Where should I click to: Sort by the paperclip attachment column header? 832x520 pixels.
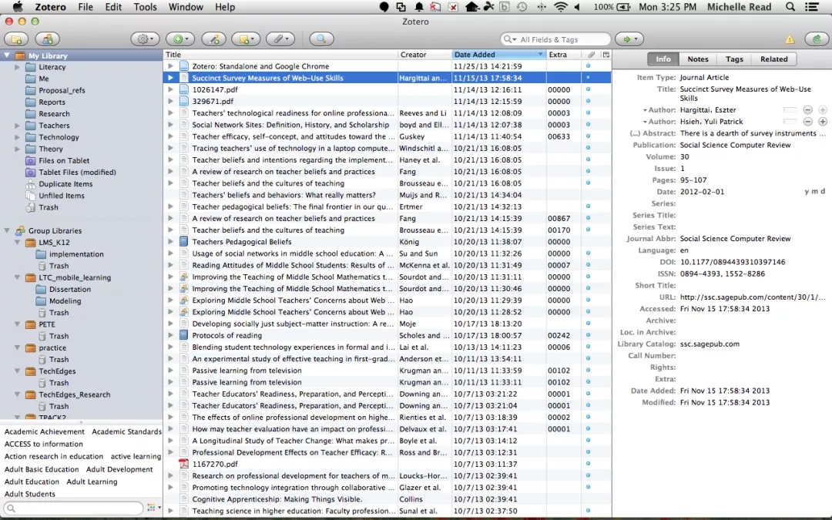tap(591, 55)
